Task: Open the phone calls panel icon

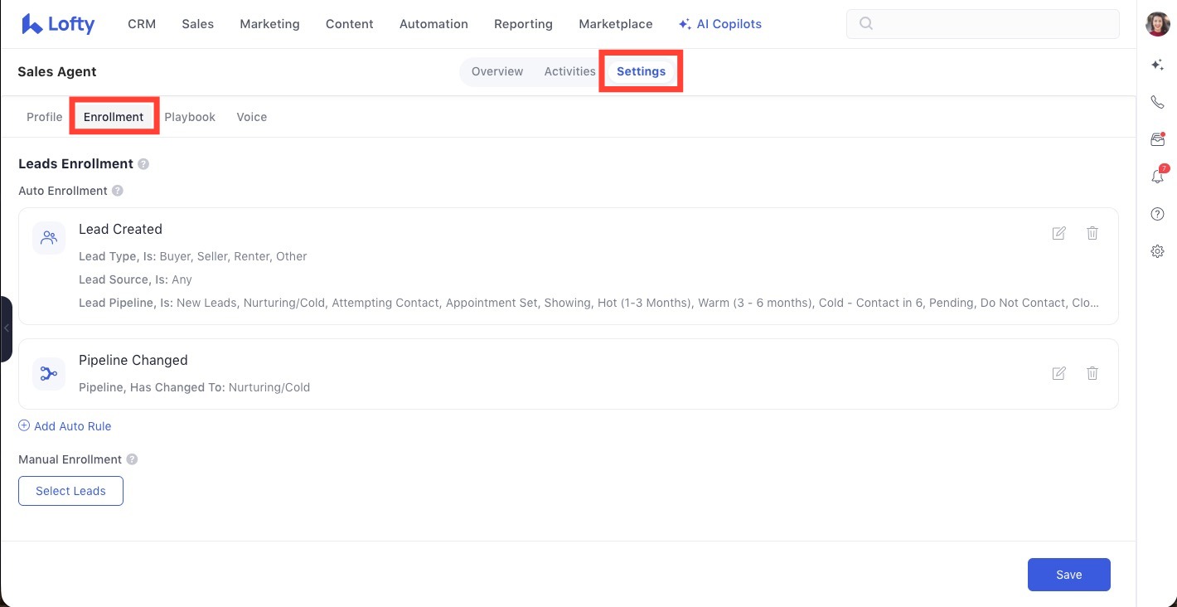Action: [x=1157, y=102]
